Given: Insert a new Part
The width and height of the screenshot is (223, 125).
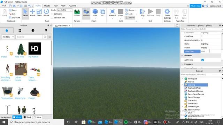Looking at the screenshot, I should tap(95, 13).
